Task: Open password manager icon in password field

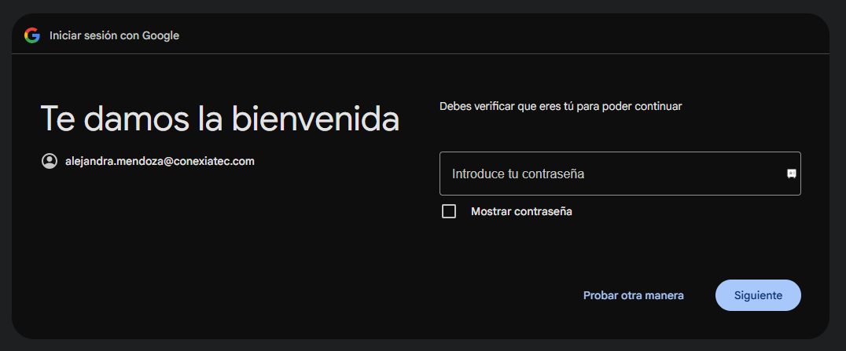Action: pyautogui.click(x=792, y=174)
